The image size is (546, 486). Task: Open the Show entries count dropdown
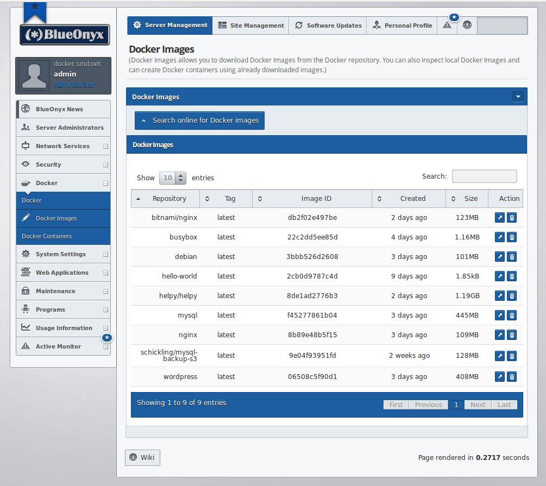point(172,178)
